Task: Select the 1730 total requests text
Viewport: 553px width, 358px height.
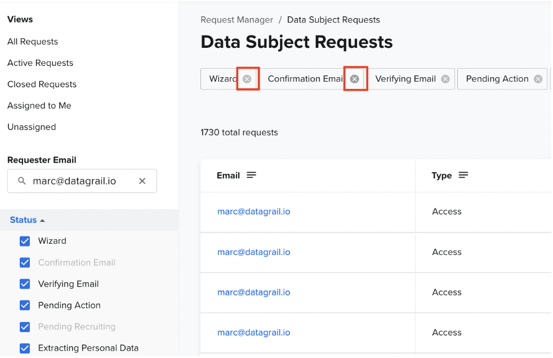Action: [x=239, y=132]
